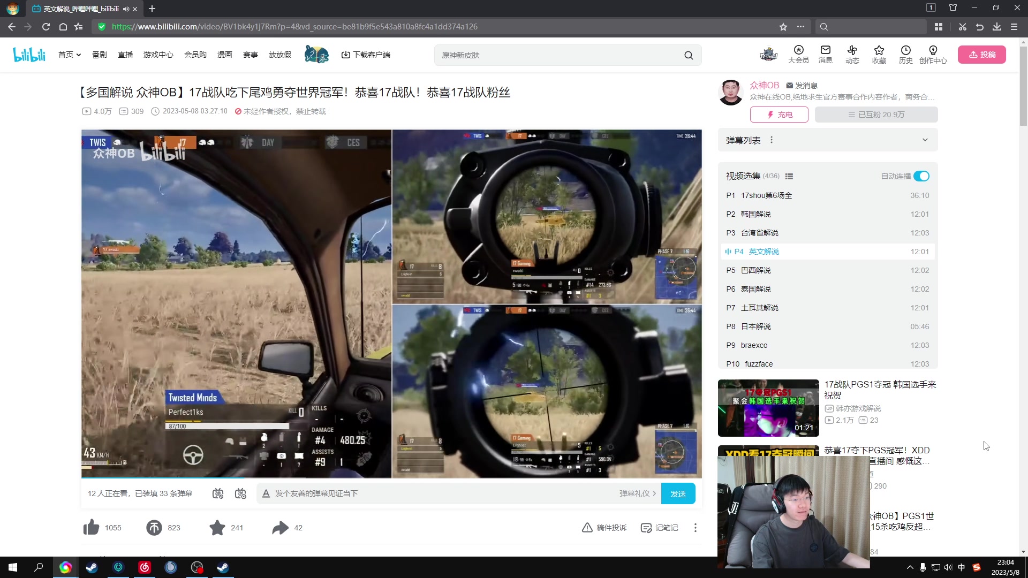This screenshot has height=578, width=1028.
Task: Click the user avatar in the header
Action: coord(768,54)
